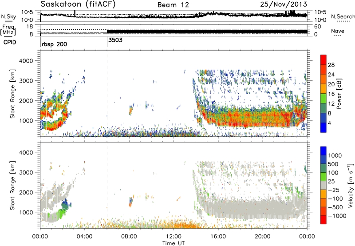
Task: Click the "-500" label on Velocity color bar
Action: pyautogui.click(x=335, y=207)
